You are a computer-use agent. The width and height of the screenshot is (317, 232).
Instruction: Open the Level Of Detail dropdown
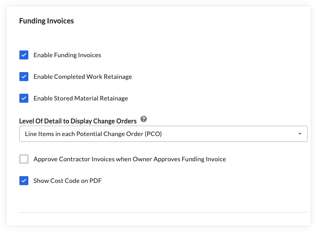pyautogui.click(x=163, y=134)
